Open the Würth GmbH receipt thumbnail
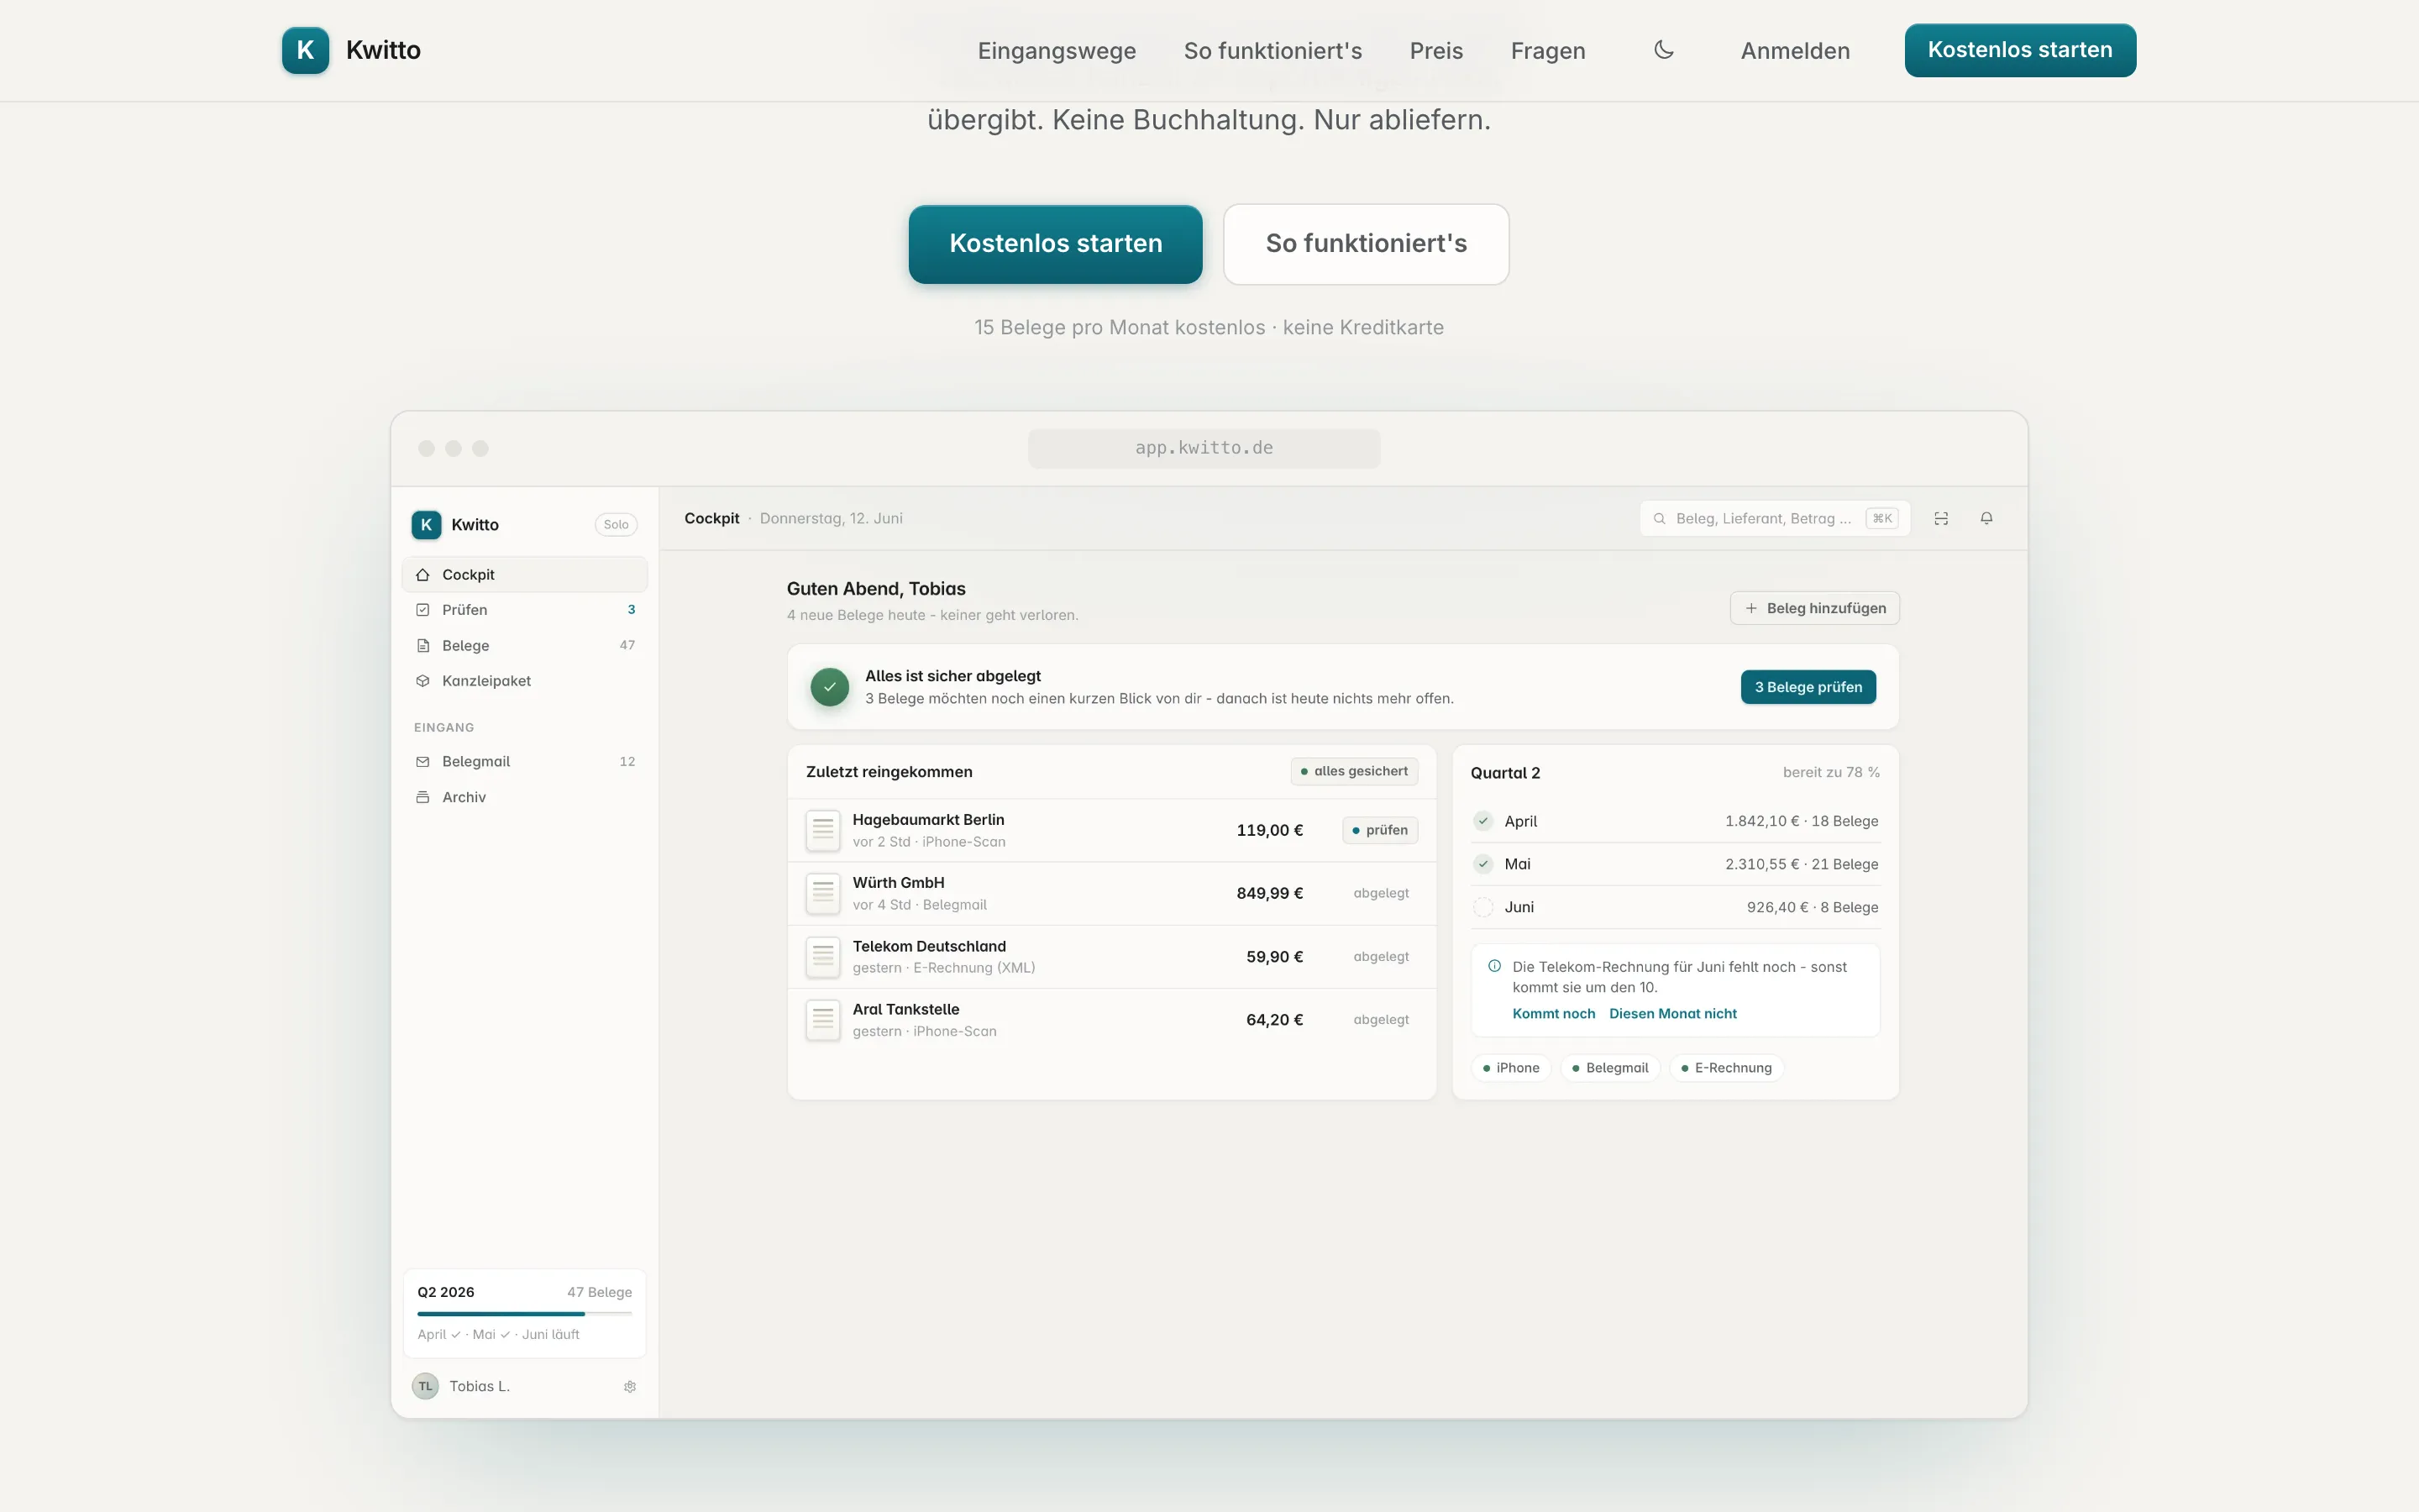 [x=822, y=894]
